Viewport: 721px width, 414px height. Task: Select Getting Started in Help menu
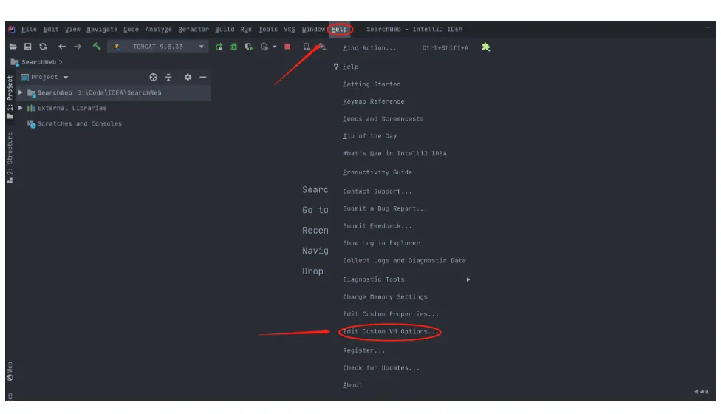[x=372, y=84]
